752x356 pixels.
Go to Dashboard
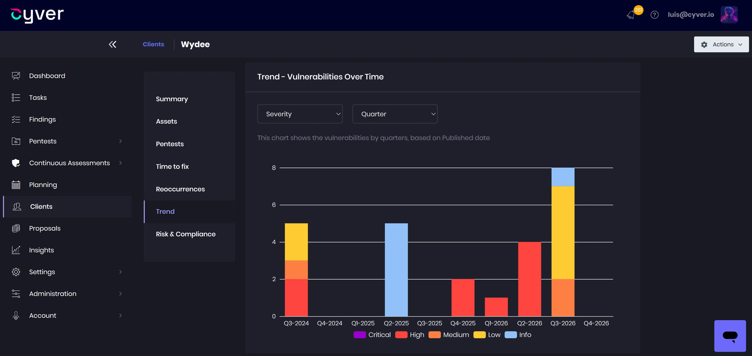coord(47,76)
